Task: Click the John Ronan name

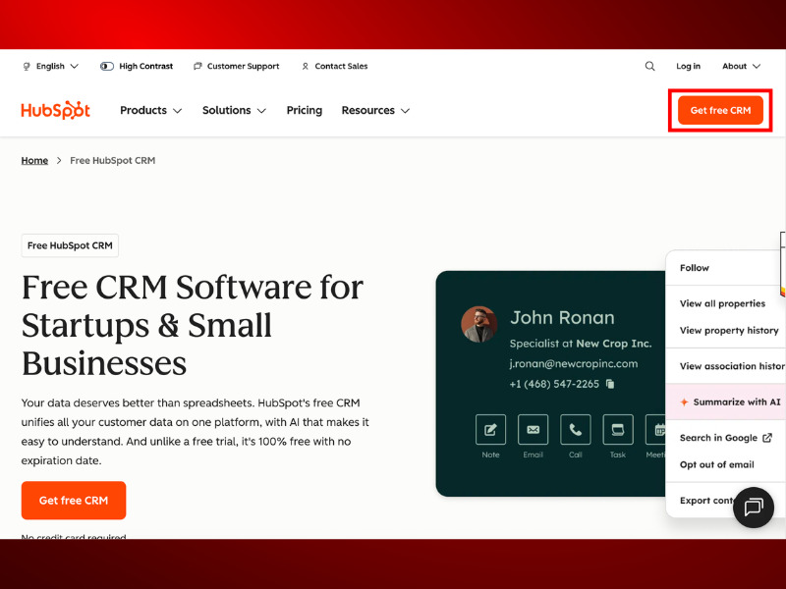Action: pyautogui.click(x=562, y=317)
